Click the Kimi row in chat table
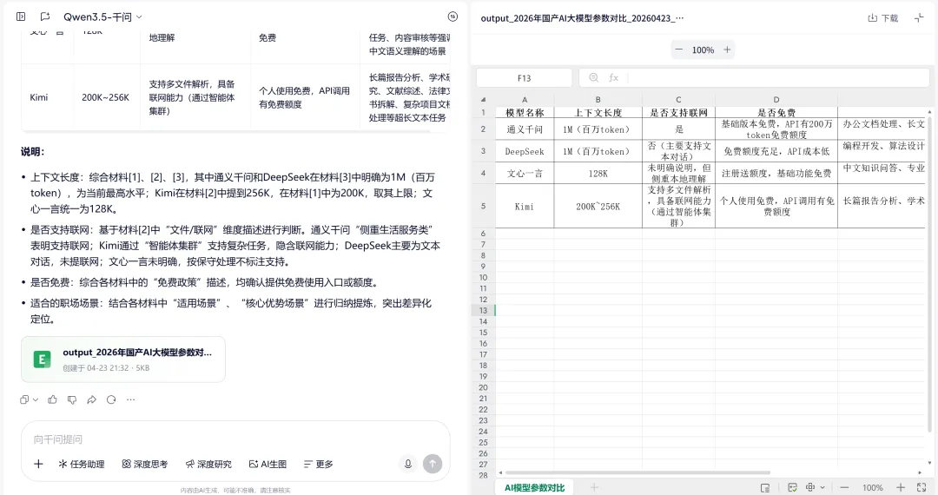Viewport: 938px width, 495px height. [235, 97]
